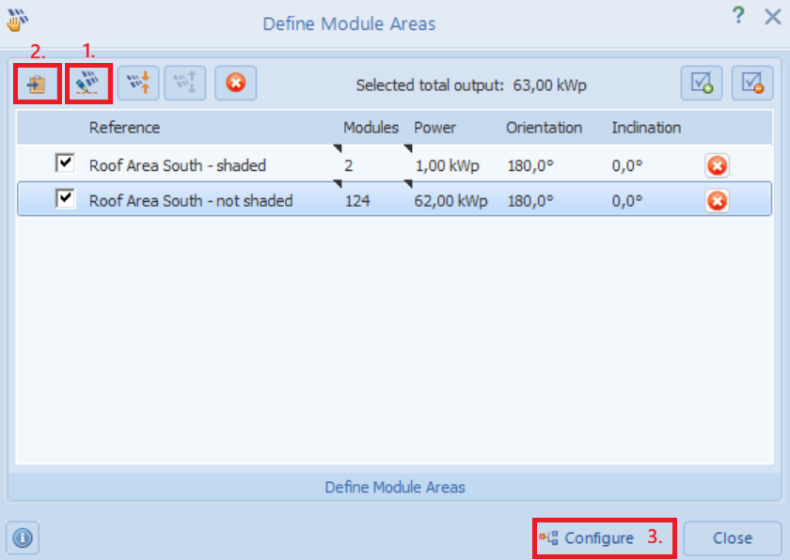Click the Configure button
The width and height of the screenshot is (790, 560).
[x=589, y=538]
